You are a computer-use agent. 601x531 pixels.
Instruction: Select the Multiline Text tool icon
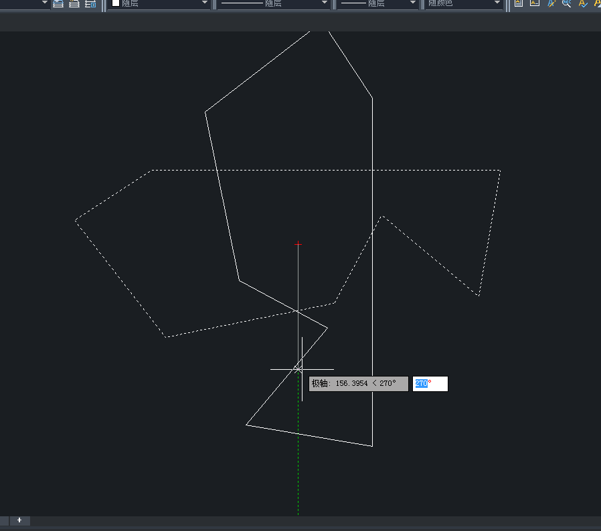tap(518, 3)
